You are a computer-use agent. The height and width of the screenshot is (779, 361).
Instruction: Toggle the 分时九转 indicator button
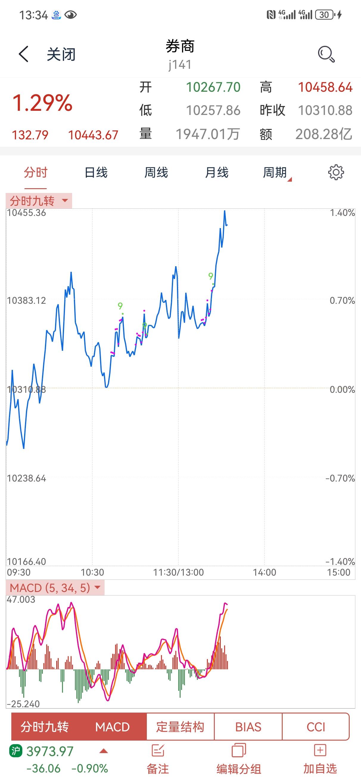coord(45,727)
